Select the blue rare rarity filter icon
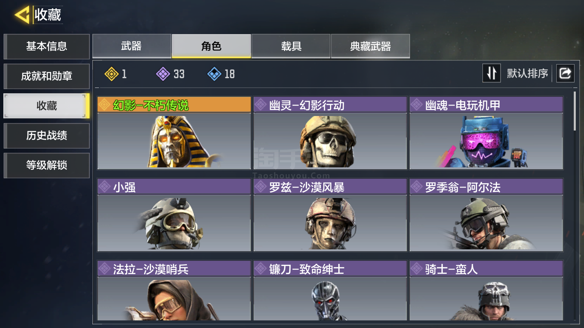584x328 pixels. click(214, 74)
